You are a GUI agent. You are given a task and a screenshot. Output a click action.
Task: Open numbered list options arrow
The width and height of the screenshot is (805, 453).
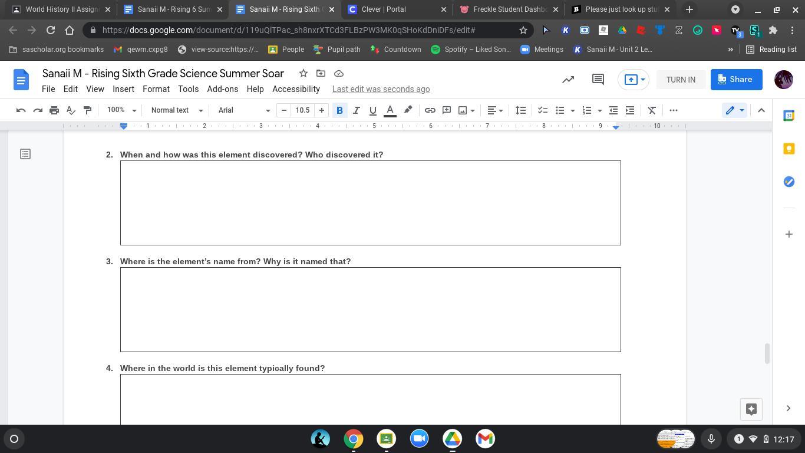[x=600, y=110]
